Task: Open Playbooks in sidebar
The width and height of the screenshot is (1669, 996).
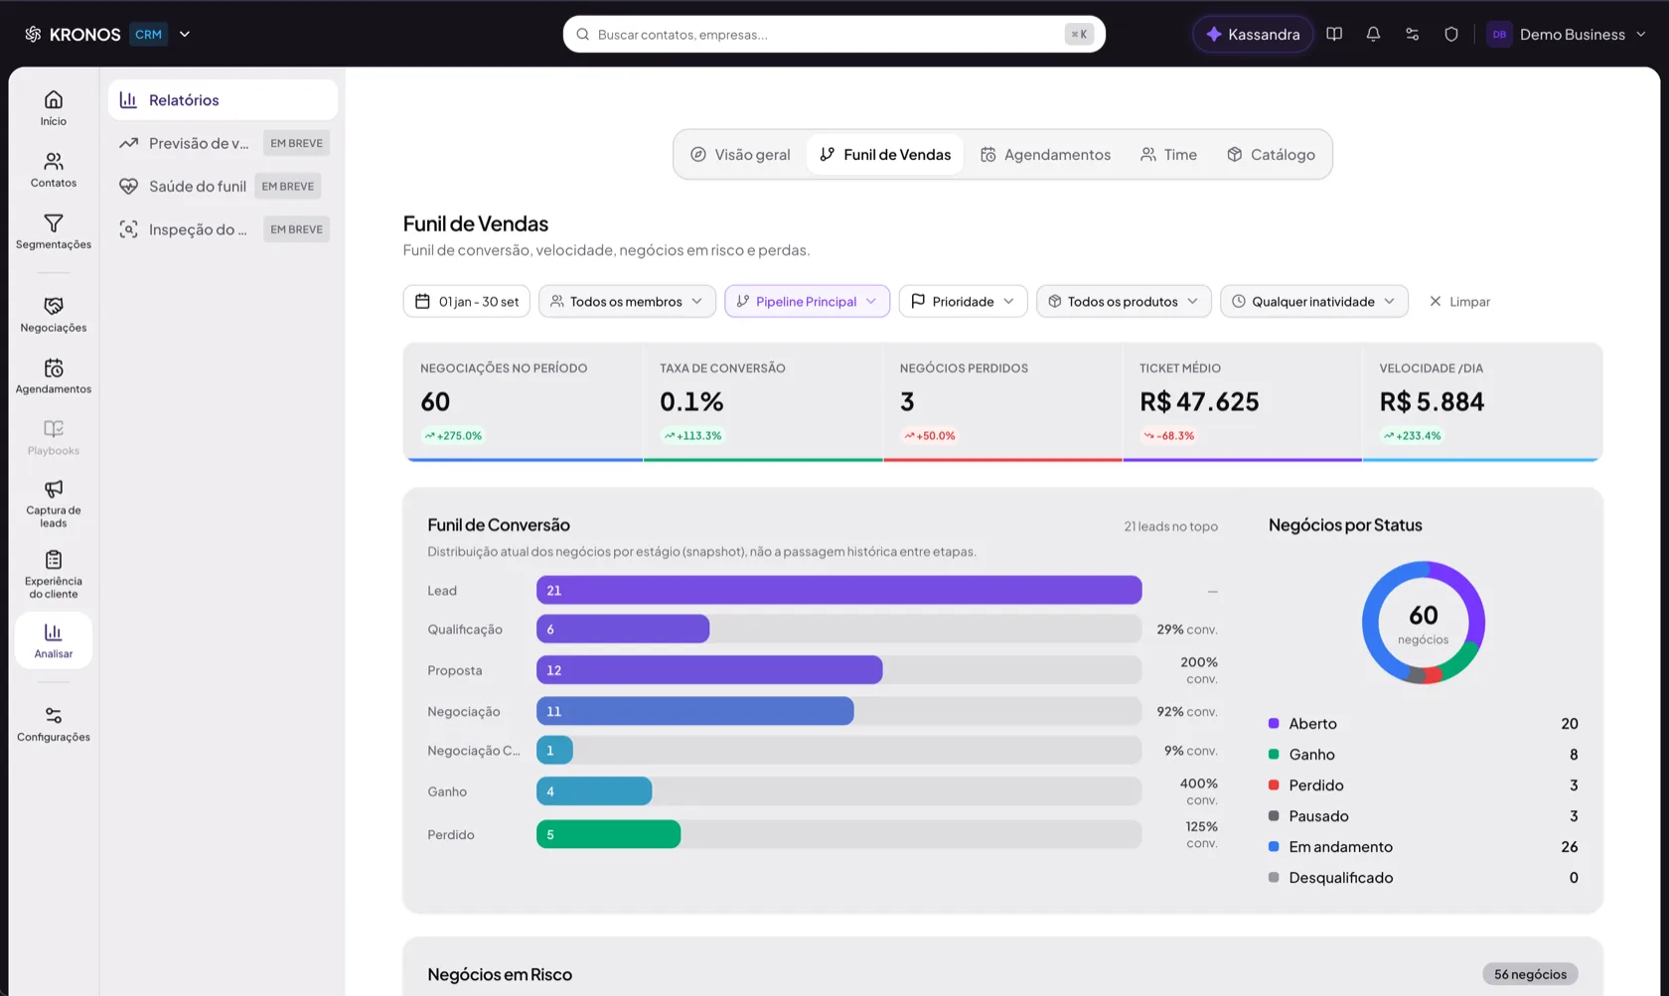Action: click(x=54, y=438)
